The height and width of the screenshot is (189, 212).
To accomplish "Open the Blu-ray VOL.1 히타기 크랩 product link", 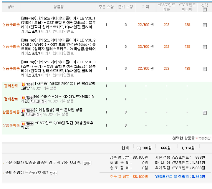I will (x=58, y=25).
